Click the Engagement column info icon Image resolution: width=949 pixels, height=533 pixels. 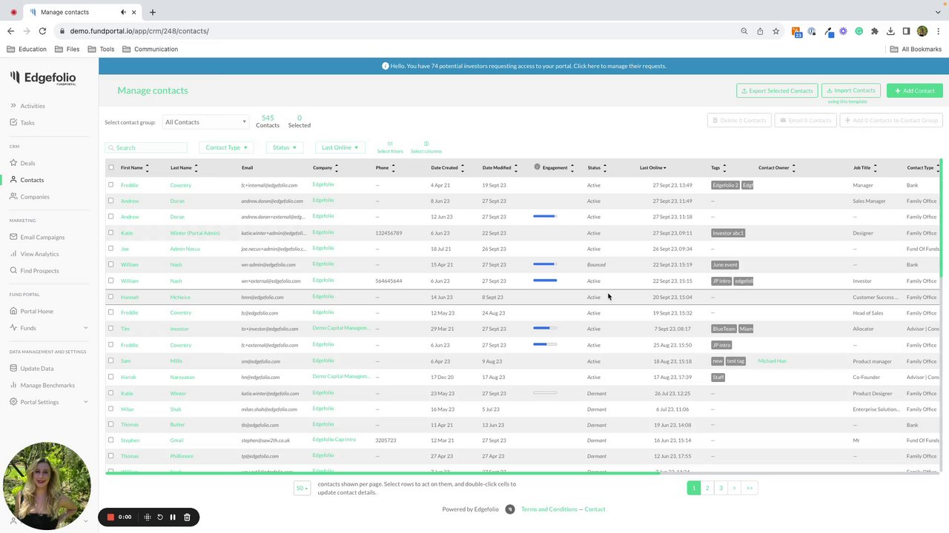coord(538,167)
